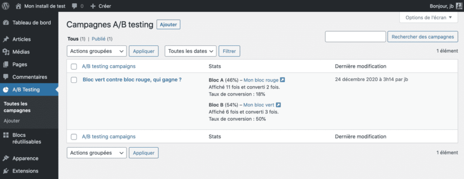Open external link icon next to Mon bloc vert
The image size is (464, 179).
[x=278, y=105]
